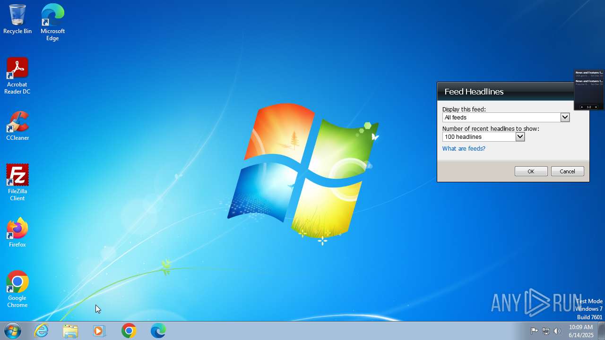
Task: Show previous headlines in feed gadget
Action: (x=582, y=107)
